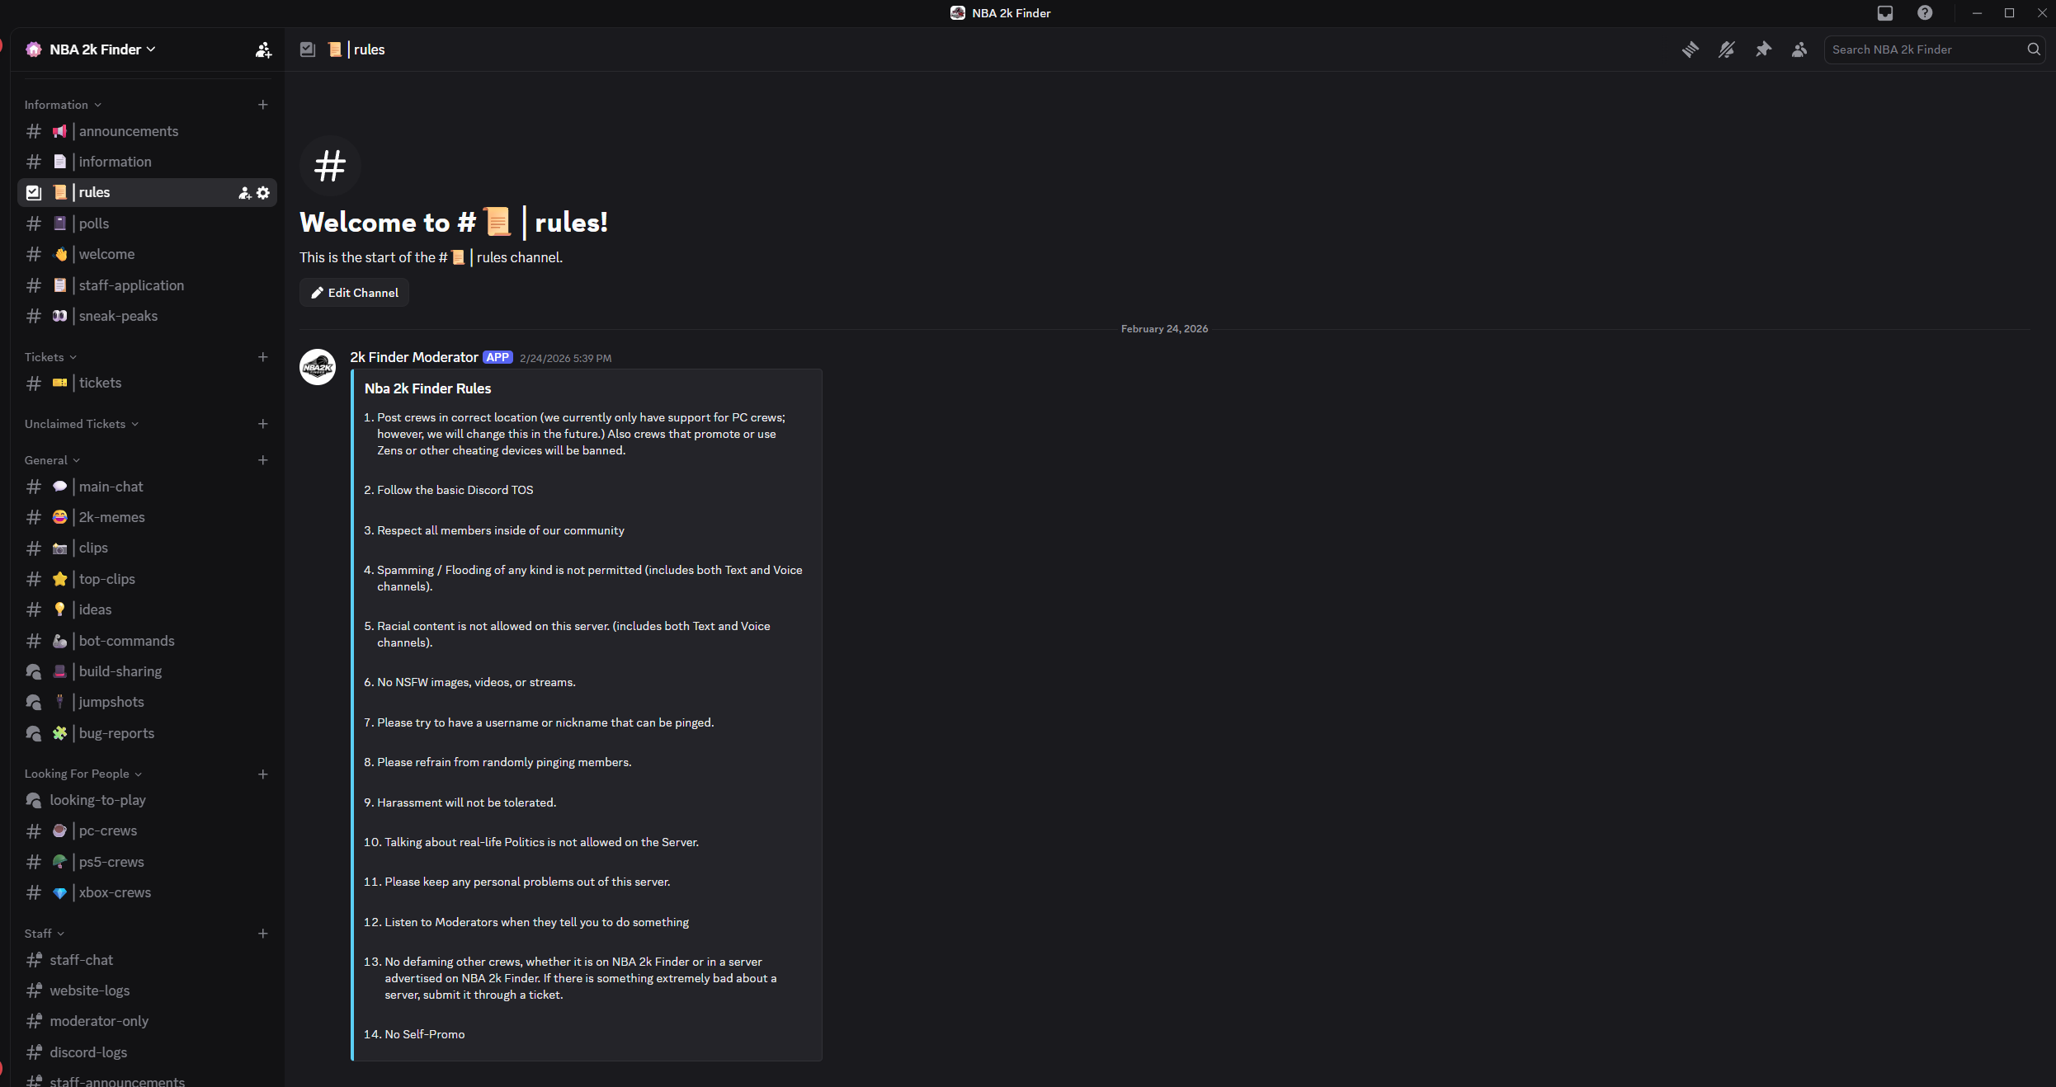Add a channel in the Tickets category
2056x1087 pixels.
pyautogui.click(x=263, y=357)
